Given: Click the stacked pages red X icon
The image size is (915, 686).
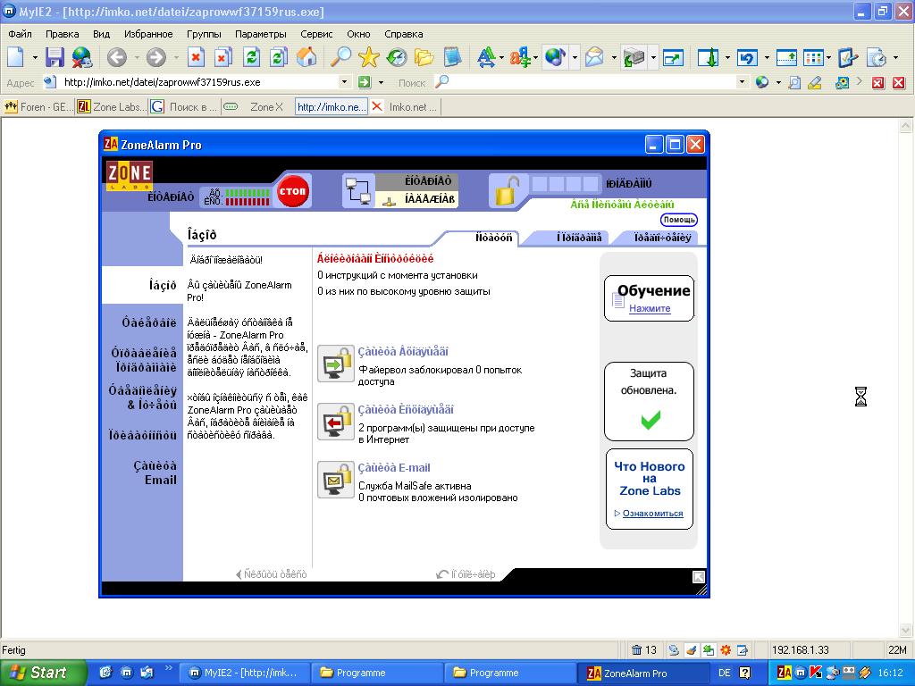Looking at the screenshot, I should pos(222,57).
